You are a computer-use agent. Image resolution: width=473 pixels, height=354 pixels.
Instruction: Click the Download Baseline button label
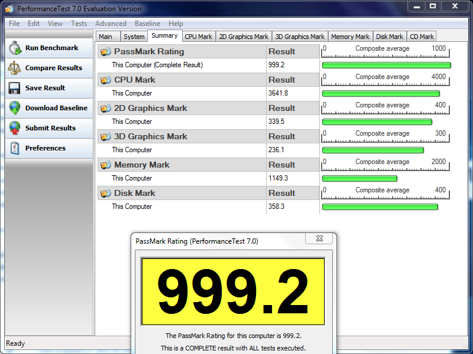(x=56, y=108)
